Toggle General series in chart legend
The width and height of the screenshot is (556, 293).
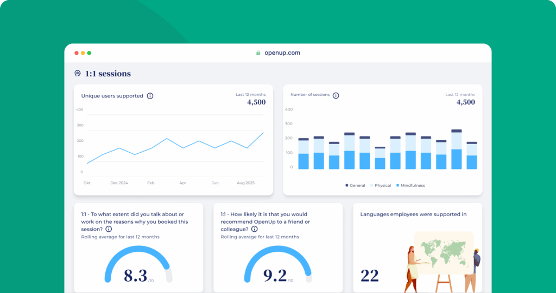355,185
